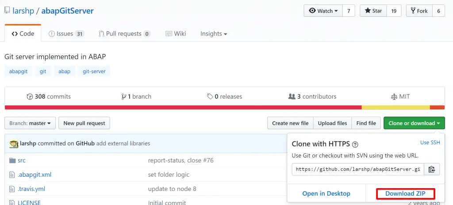
Task: Click the watchers count 7
Action: tap(349, 11)
